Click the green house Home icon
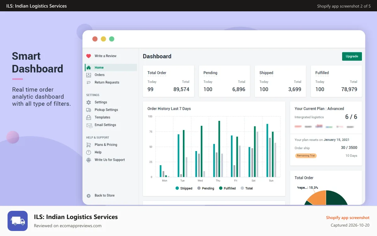 tap(89, 67)
